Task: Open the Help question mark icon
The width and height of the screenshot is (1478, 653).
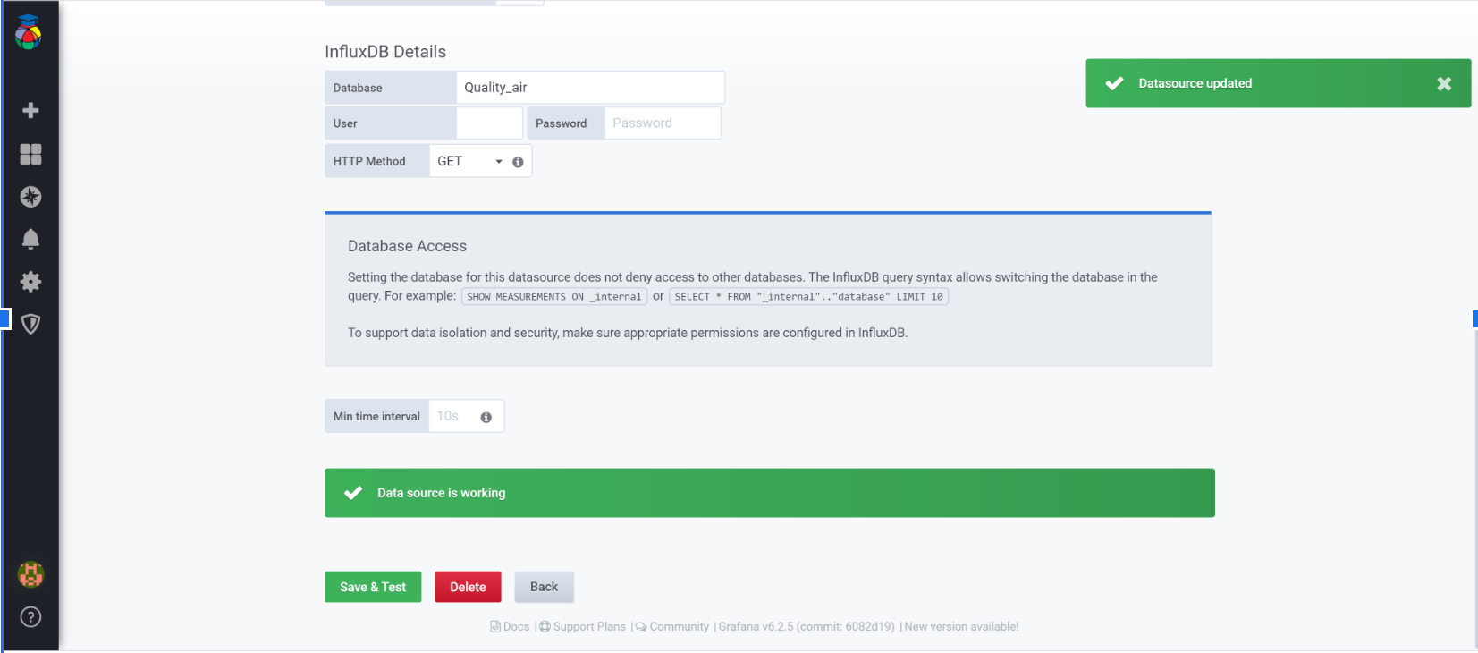Action: coord(30,617)
